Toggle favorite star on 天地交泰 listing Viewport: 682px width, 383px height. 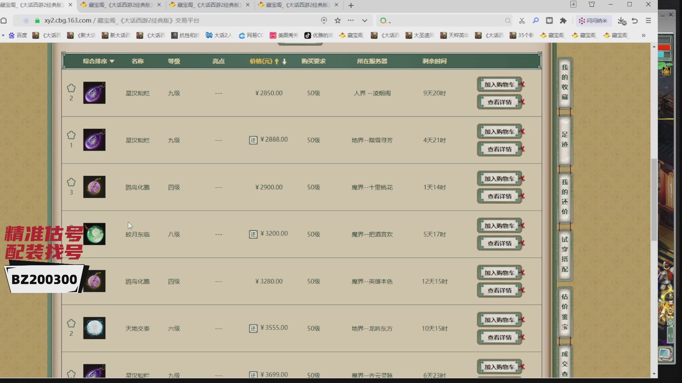[71, 323]
